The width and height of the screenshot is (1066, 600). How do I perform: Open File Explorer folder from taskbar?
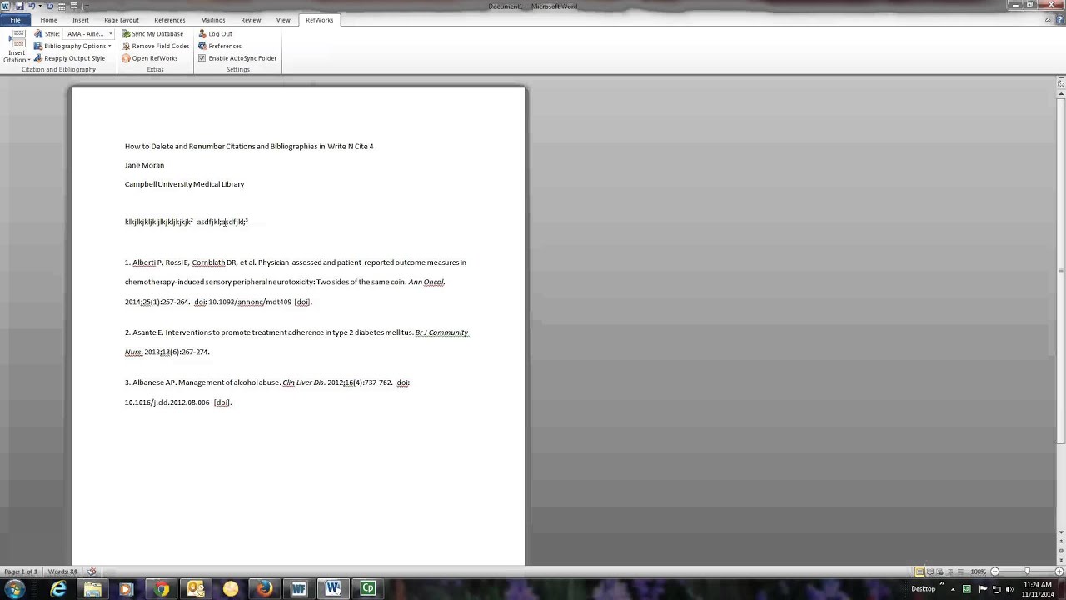coord(92,589)
